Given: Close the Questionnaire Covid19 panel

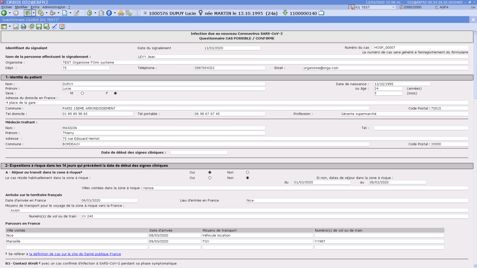Looking at the screenshot, I should (x=473, y=19).
